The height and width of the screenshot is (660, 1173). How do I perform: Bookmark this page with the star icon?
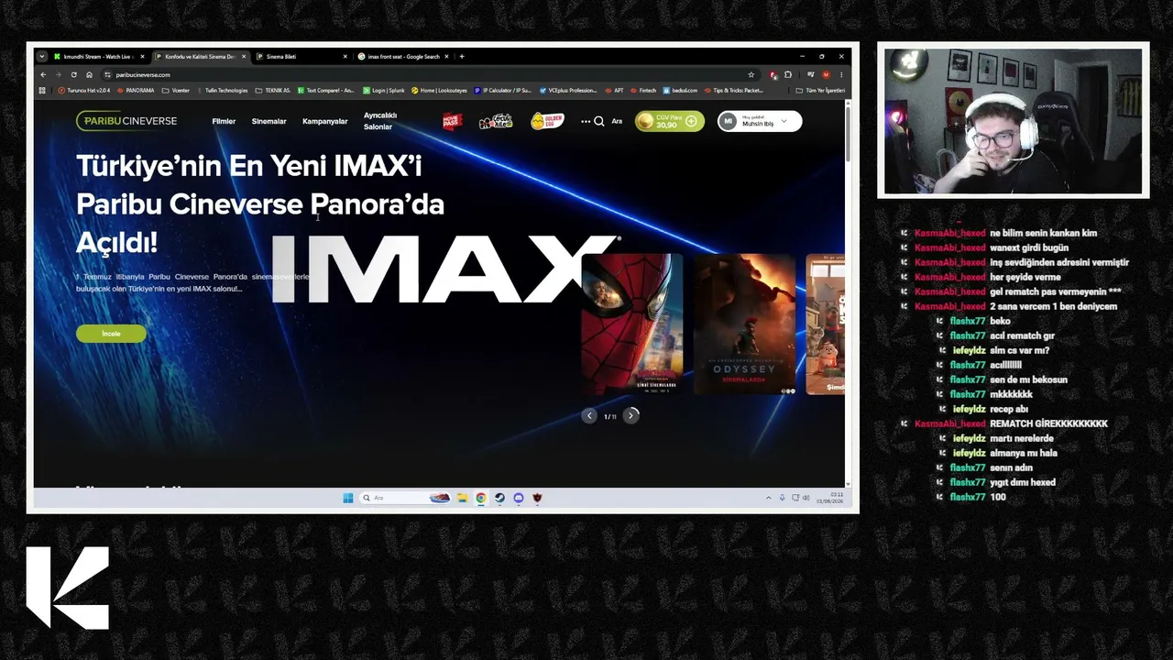tap(751, 74)
